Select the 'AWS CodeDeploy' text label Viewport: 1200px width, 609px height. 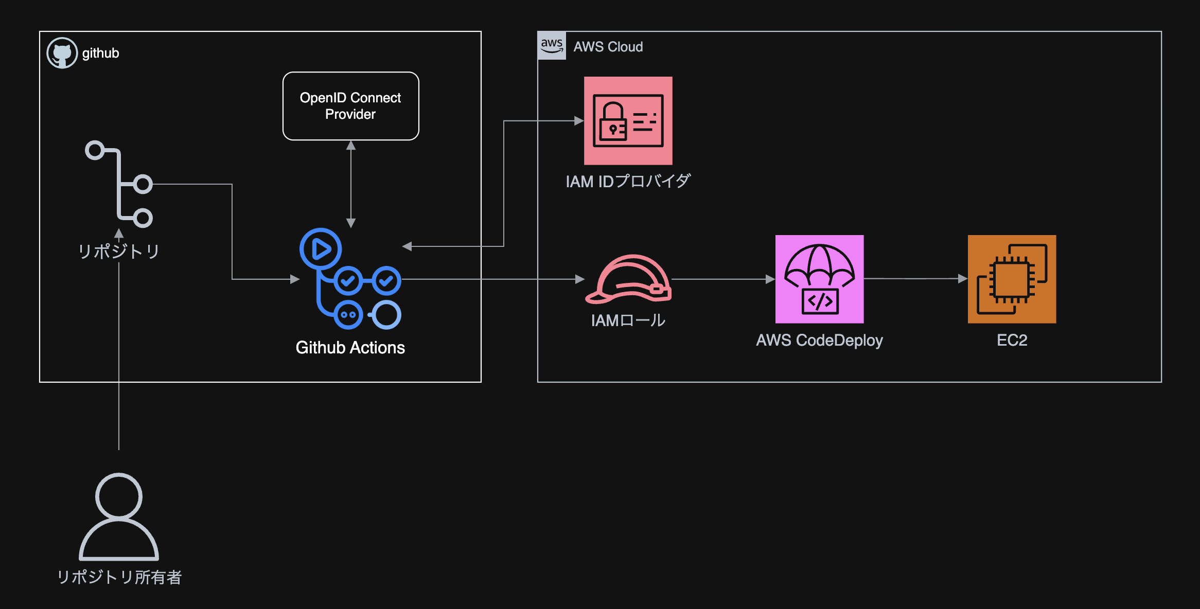click(x=819, y=341)
